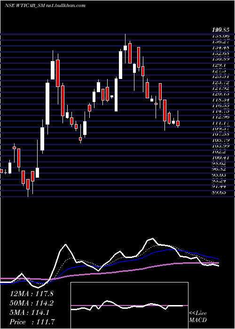The image size is (235, 329).
Task: Click the 100.41 price axis label
Action: (x=220, y=158)
